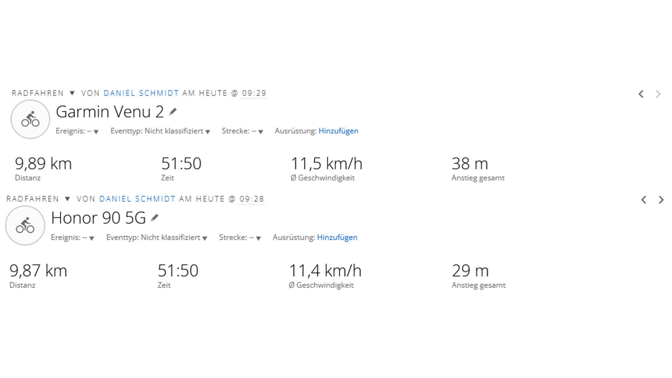Expand Eventtyp dropdown under Garmin Venu 2

click(x=208, y=132)
